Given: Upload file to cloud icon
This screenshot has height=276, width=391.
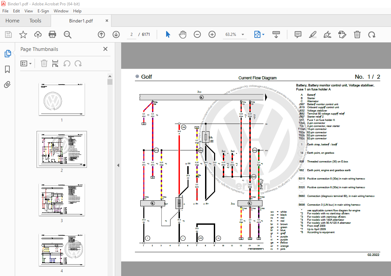Looking at the screenshot, I should [38, 34].
